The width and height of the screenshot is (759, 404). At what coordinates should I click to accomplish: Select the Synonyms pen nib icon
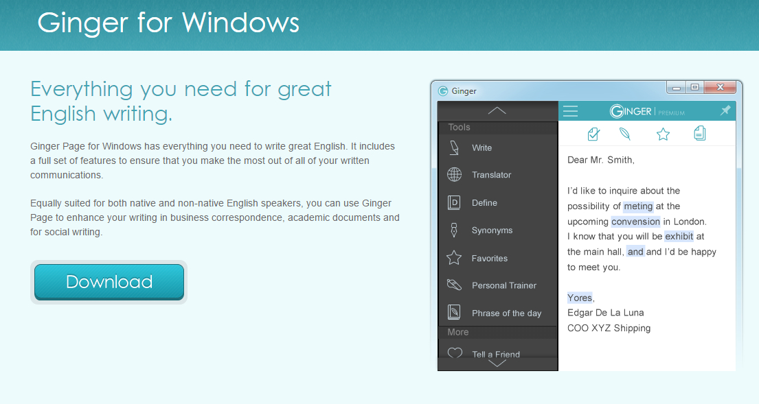tap(454, 230)
